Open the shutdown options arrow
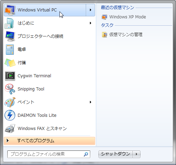The width and height of the screenshot is (176, 165). (137, 154)
